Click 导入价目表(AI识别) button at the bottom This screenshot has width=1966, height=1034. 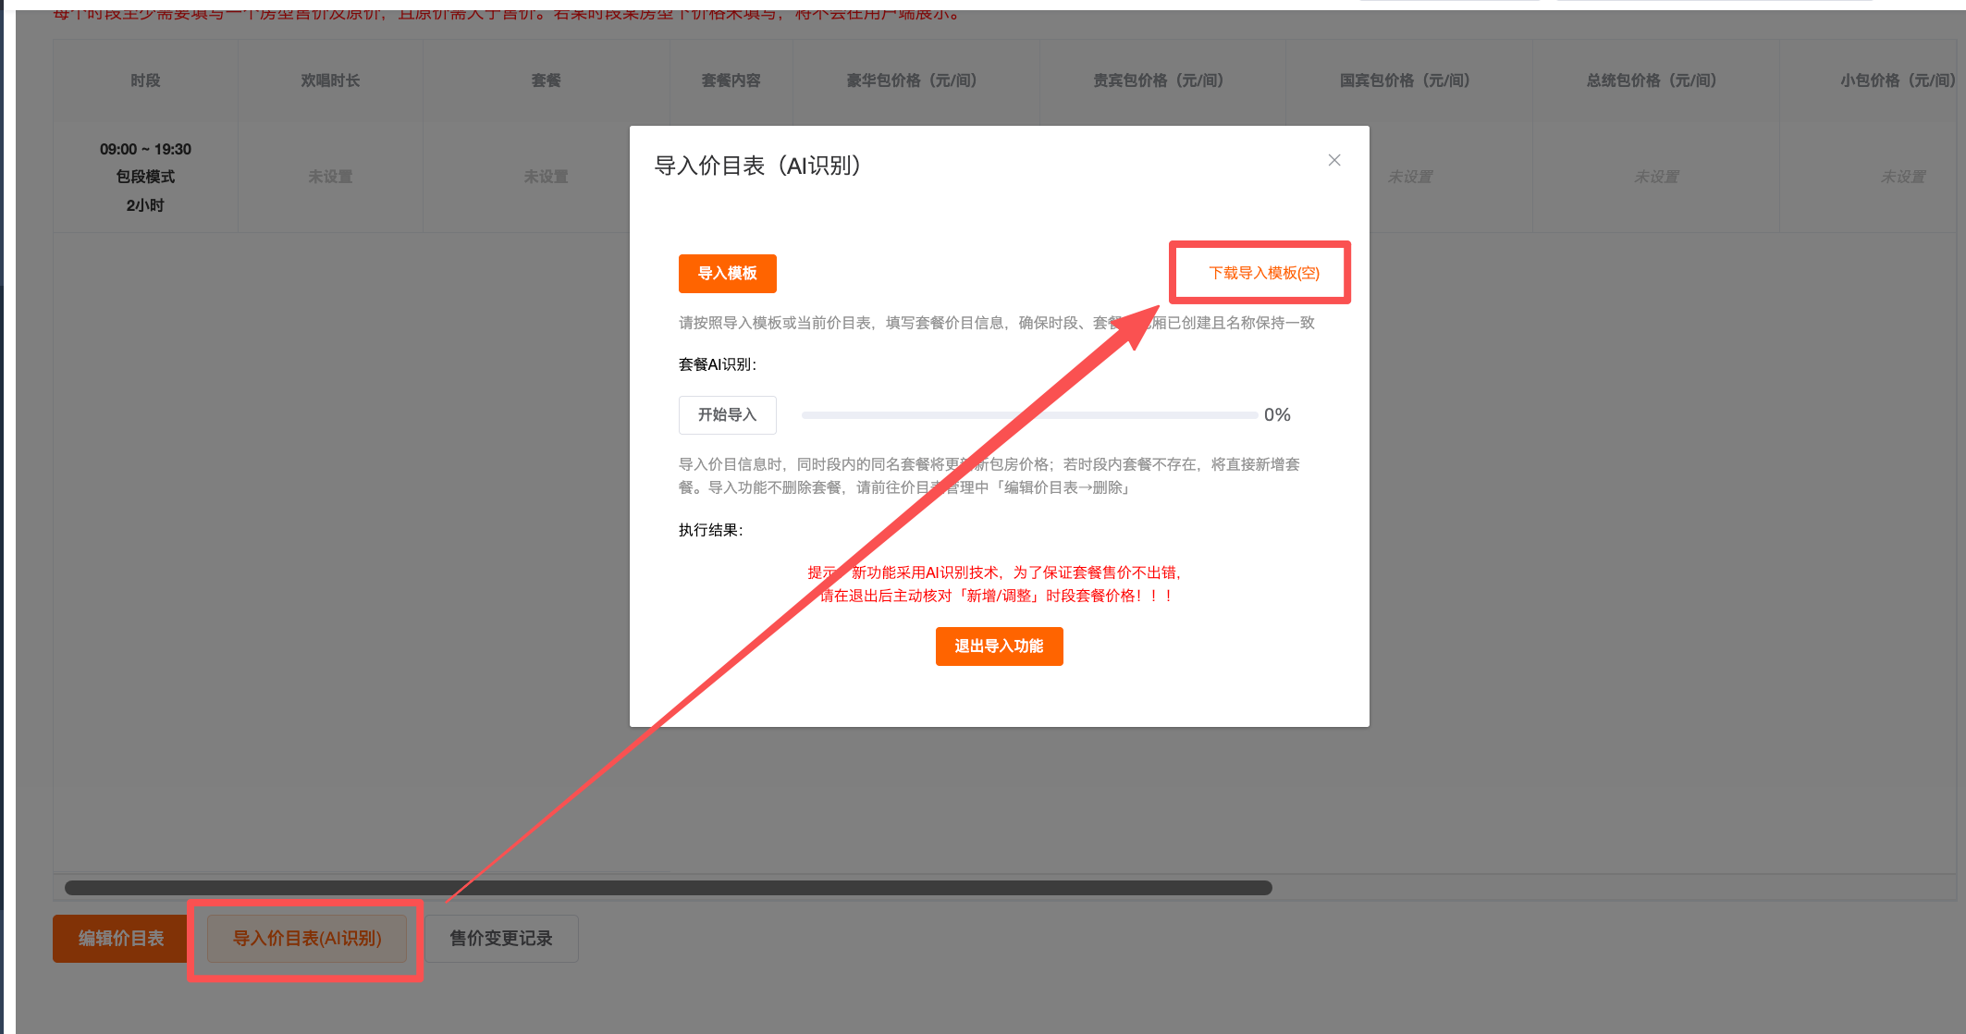point(306,939)
